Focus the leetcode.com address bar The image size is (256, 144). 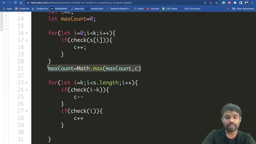coord(114,3)
